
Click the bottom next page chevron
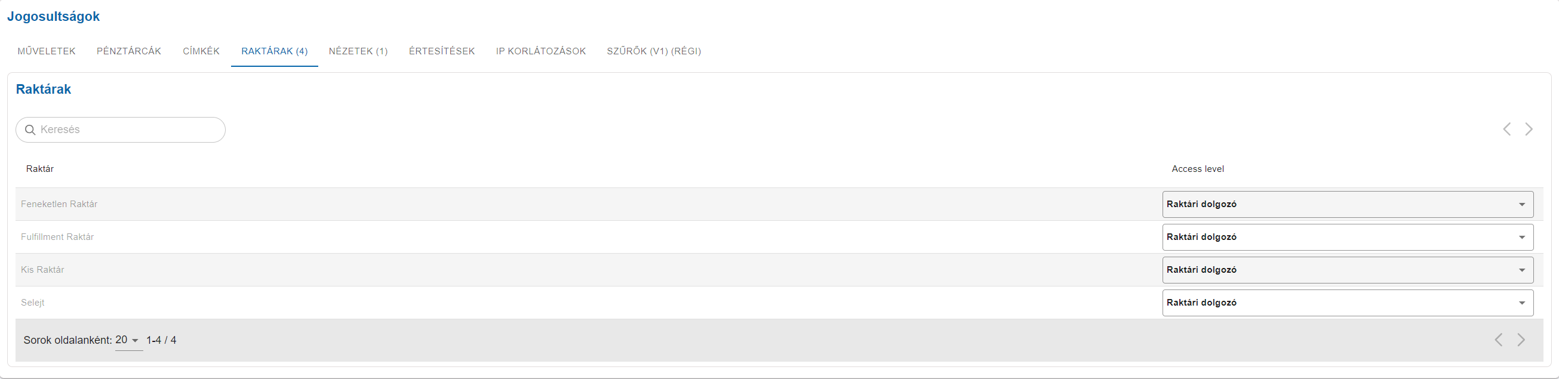[1521, 340]
